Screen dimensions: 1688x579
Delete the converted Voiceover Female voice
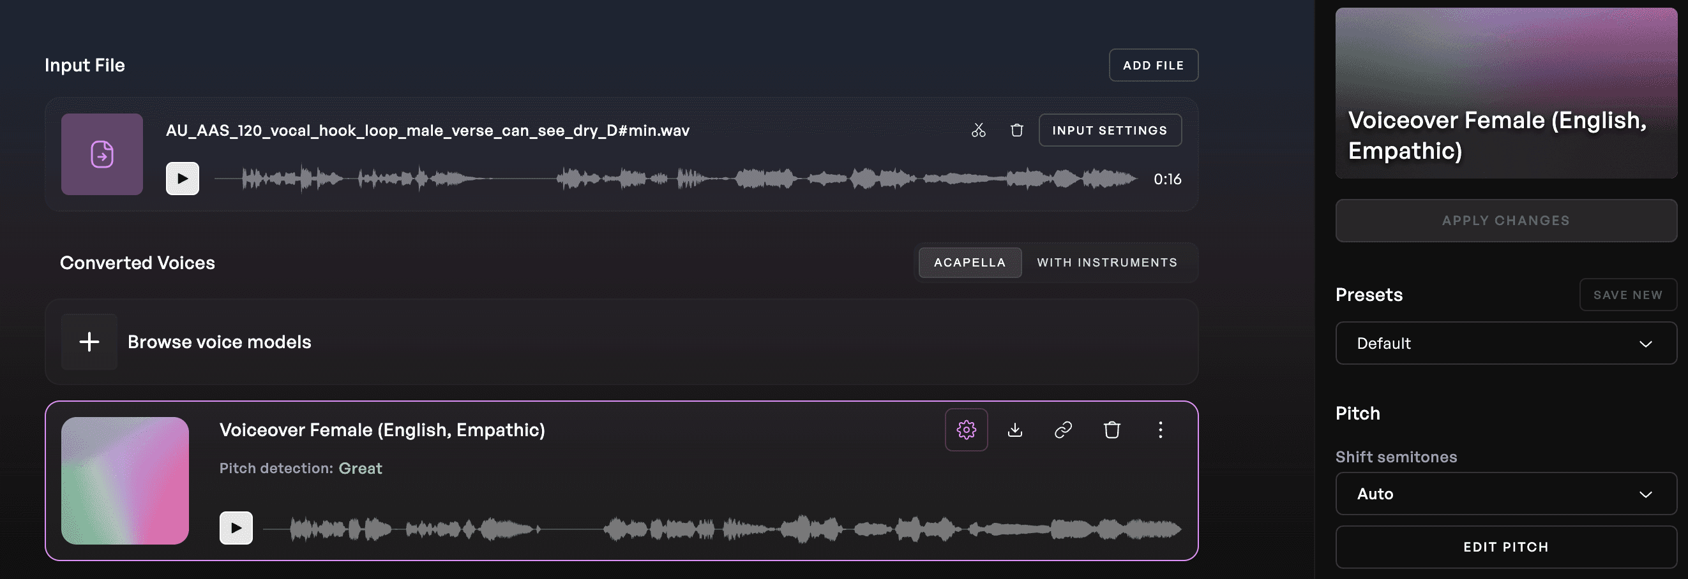click(1112, 430)
